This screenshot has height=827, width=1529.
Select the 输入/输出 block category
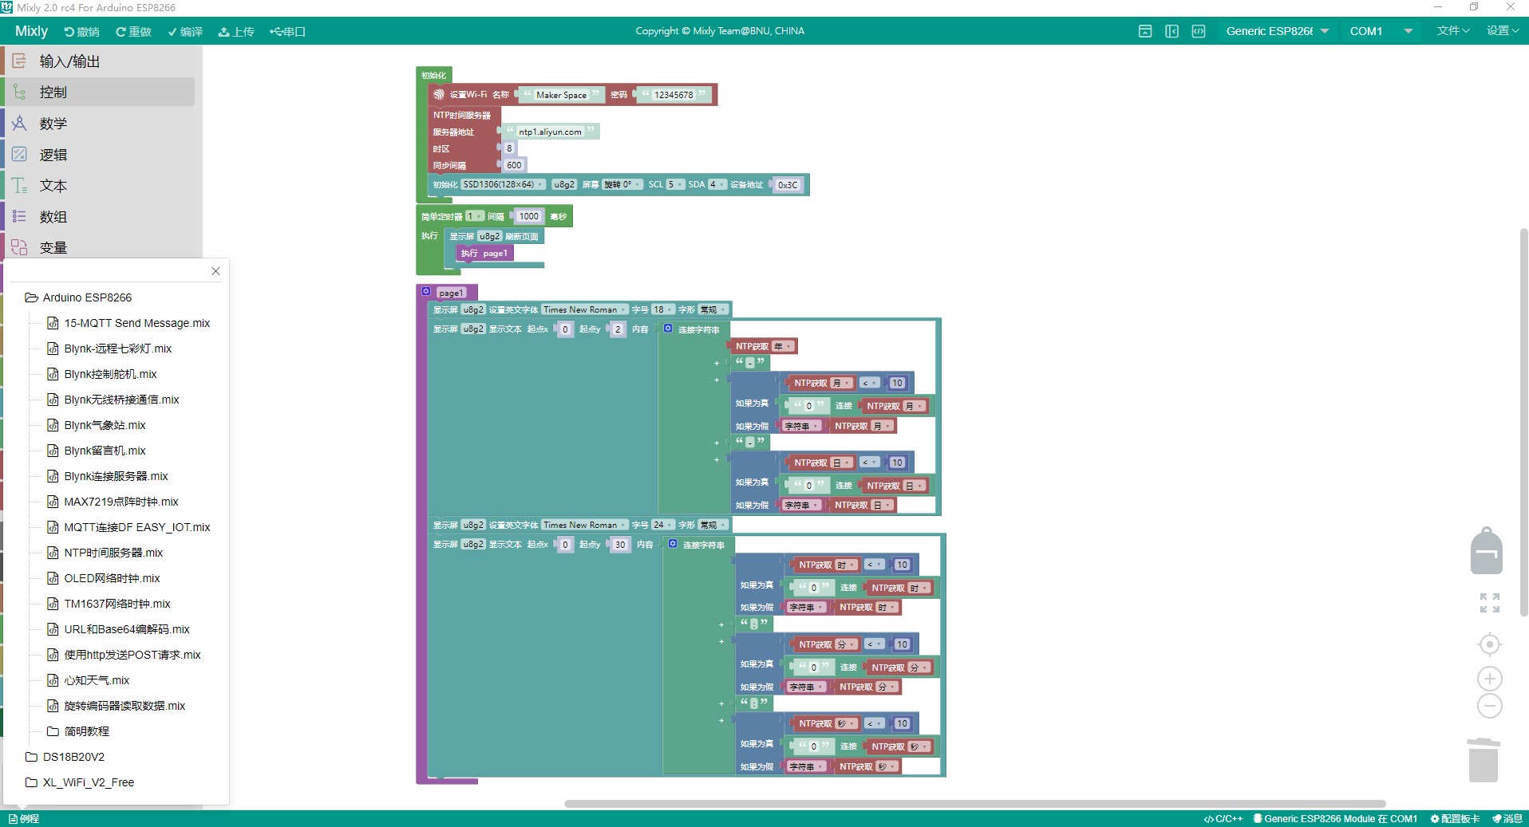[x=99, y=61]
